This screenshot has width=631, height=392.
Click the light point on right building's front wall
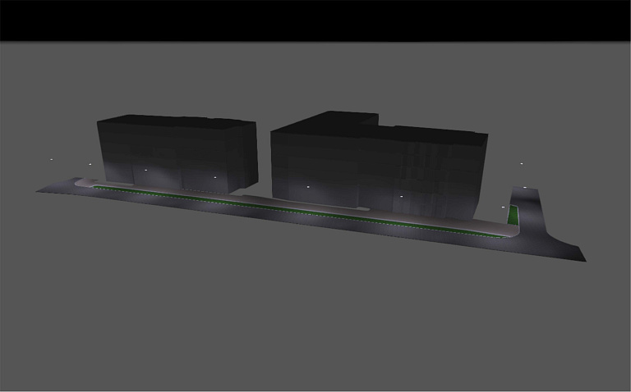(401, 197)
